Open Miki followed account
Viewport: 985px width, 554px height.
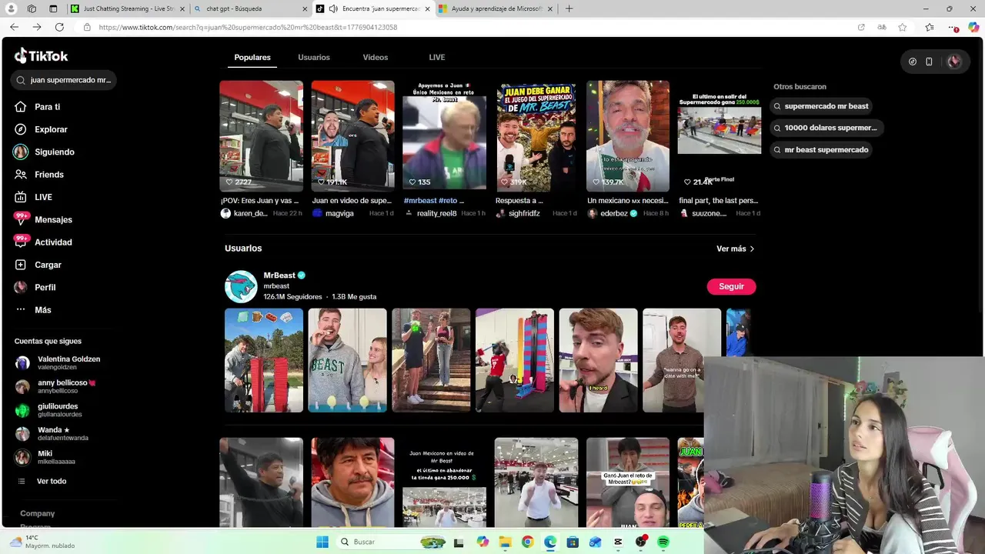(x=45, y=457)
